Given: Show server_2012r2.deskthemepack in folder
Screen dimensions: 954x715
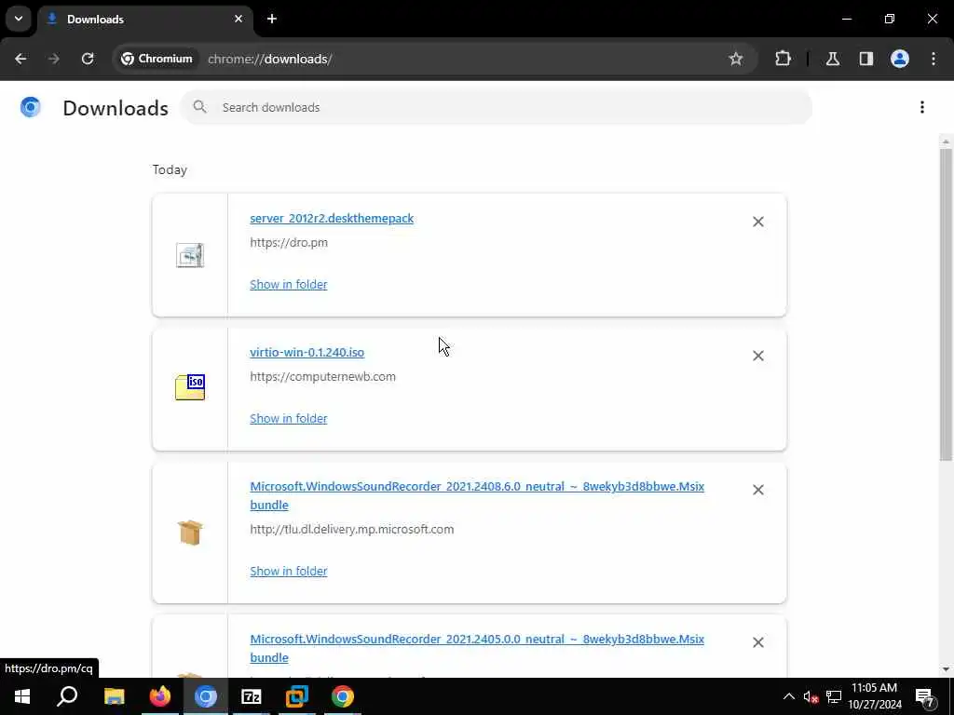Looking at the screenshot, I should tap(289, 285).
